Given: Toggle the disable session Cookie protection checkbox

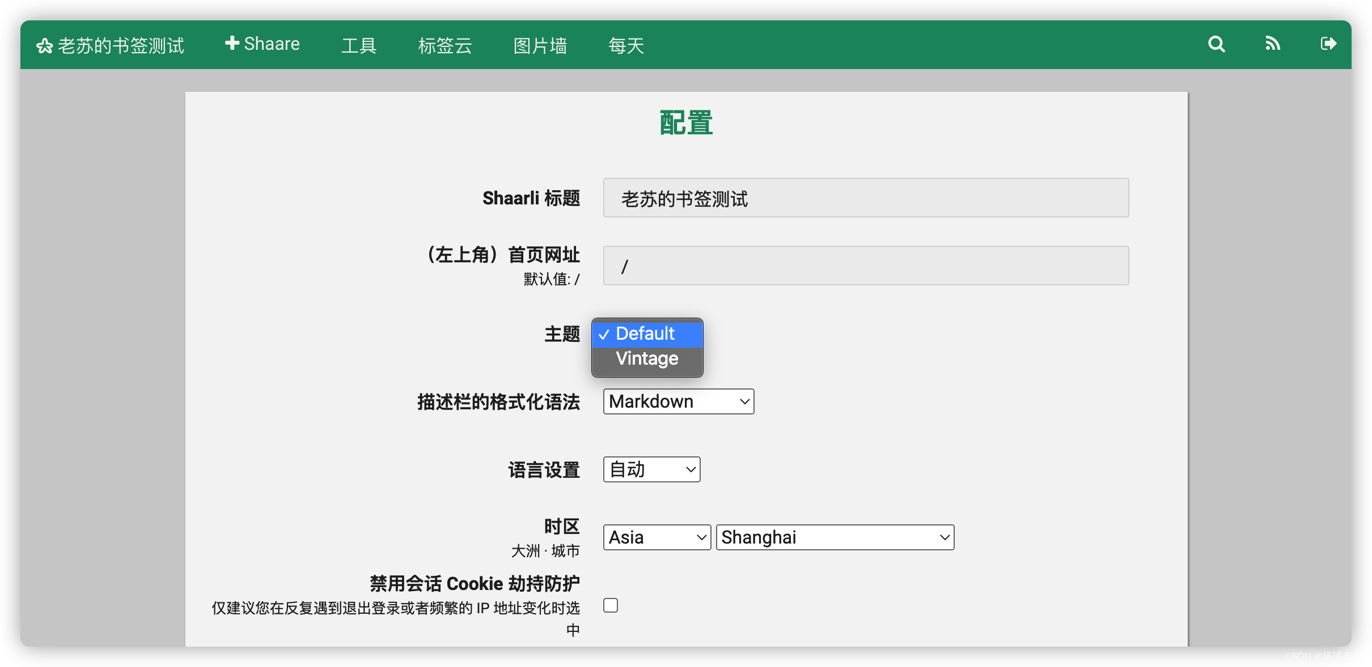Looking at the screenshot, I should point(611,605).
